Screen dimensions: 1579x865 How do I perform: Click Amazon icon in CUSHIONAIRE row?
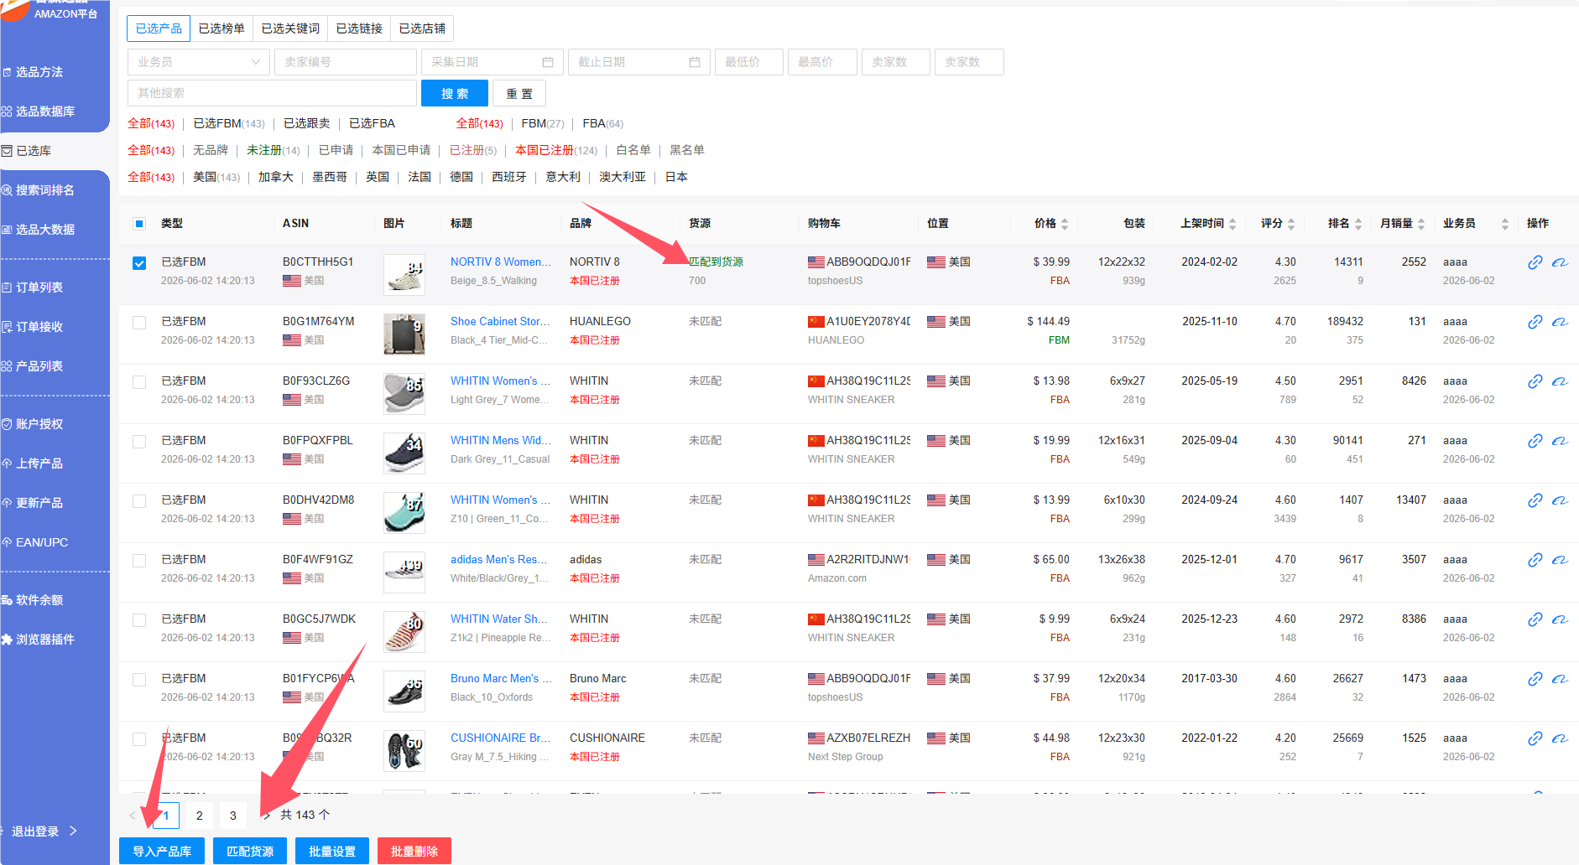pyautogui.click(x=1560, y=738)
